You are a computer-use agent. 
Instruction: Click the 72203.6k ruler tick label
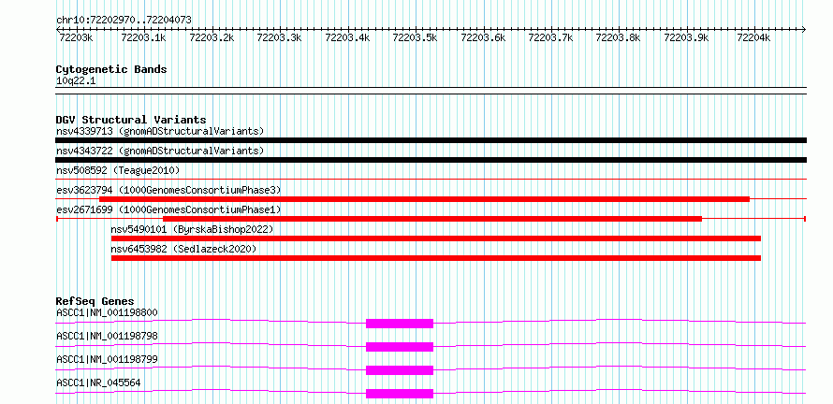[482, 37]
